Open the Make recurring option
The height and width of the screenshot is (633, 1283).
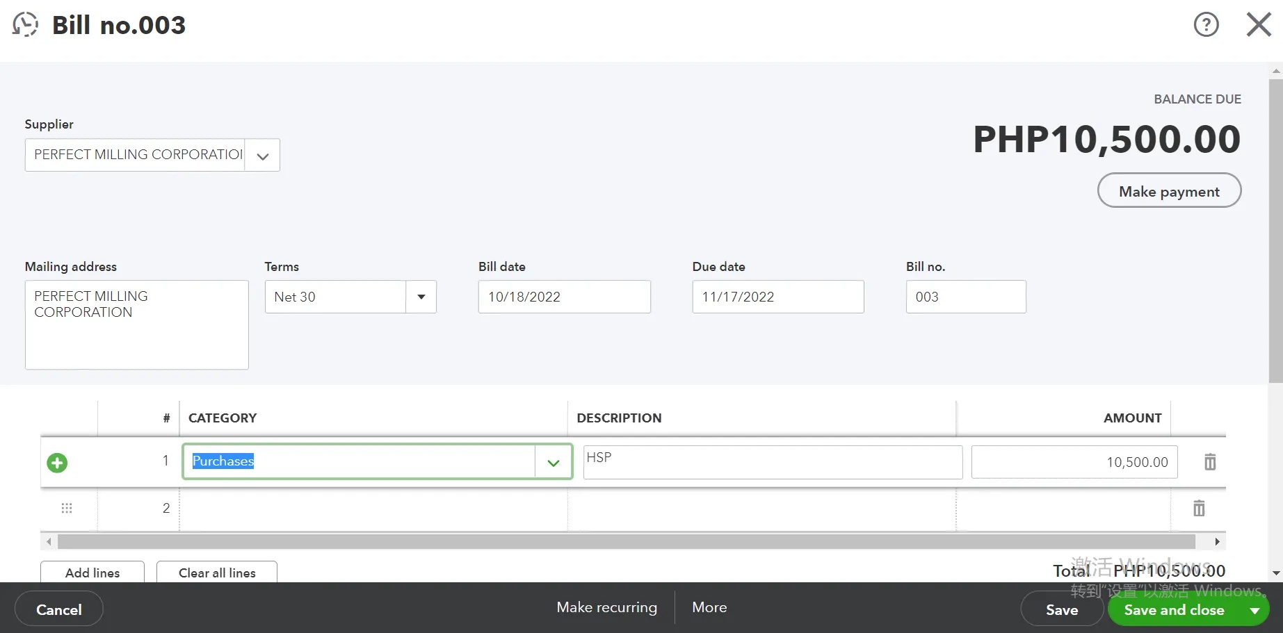(606, 607)
